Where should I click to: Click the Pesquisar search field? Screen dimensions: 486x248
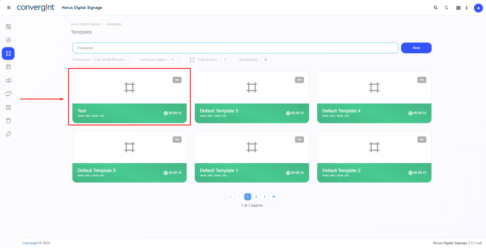(235, 48)
